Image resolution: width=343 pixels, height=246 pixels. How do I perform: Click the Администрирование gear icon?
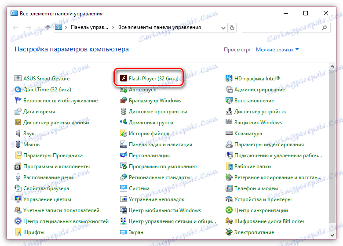pyautogui.click(x=229, y=89)
